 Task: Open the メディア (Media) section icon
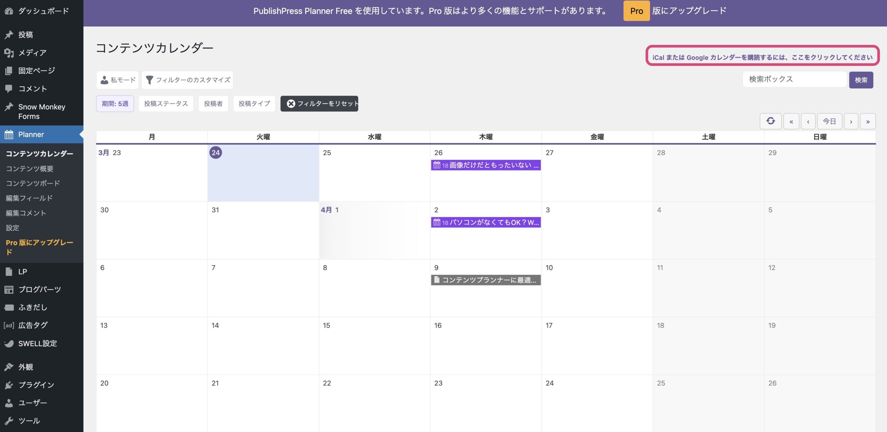pos(9,53)
